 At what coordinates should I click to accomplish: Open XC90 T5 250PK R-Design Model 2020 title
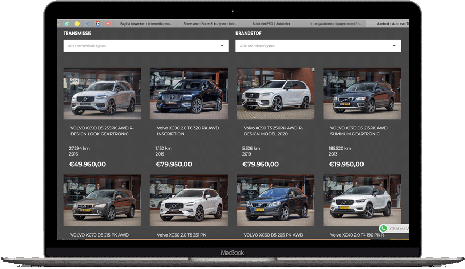click(x=273, y=131)
